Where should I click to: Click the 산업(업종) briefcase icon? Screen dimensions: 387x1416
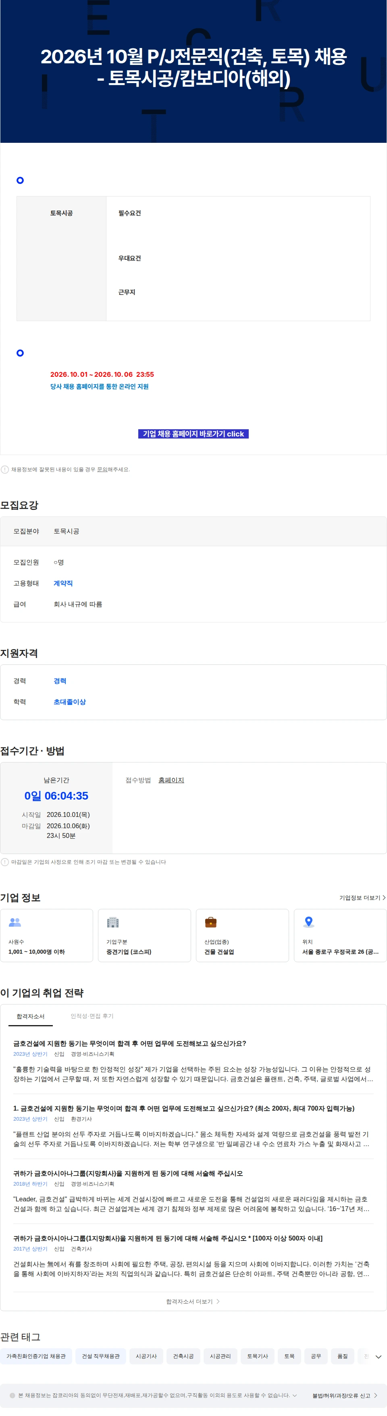[211, 922]
